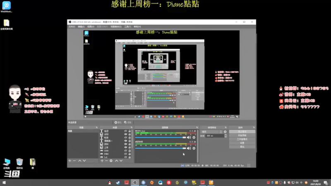Click the 300 ms duration field

[x=215, y=136]
